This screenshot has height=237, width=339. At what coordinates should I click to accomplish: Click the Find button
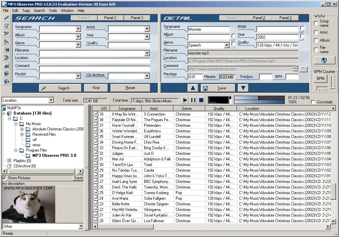[96, 88]
